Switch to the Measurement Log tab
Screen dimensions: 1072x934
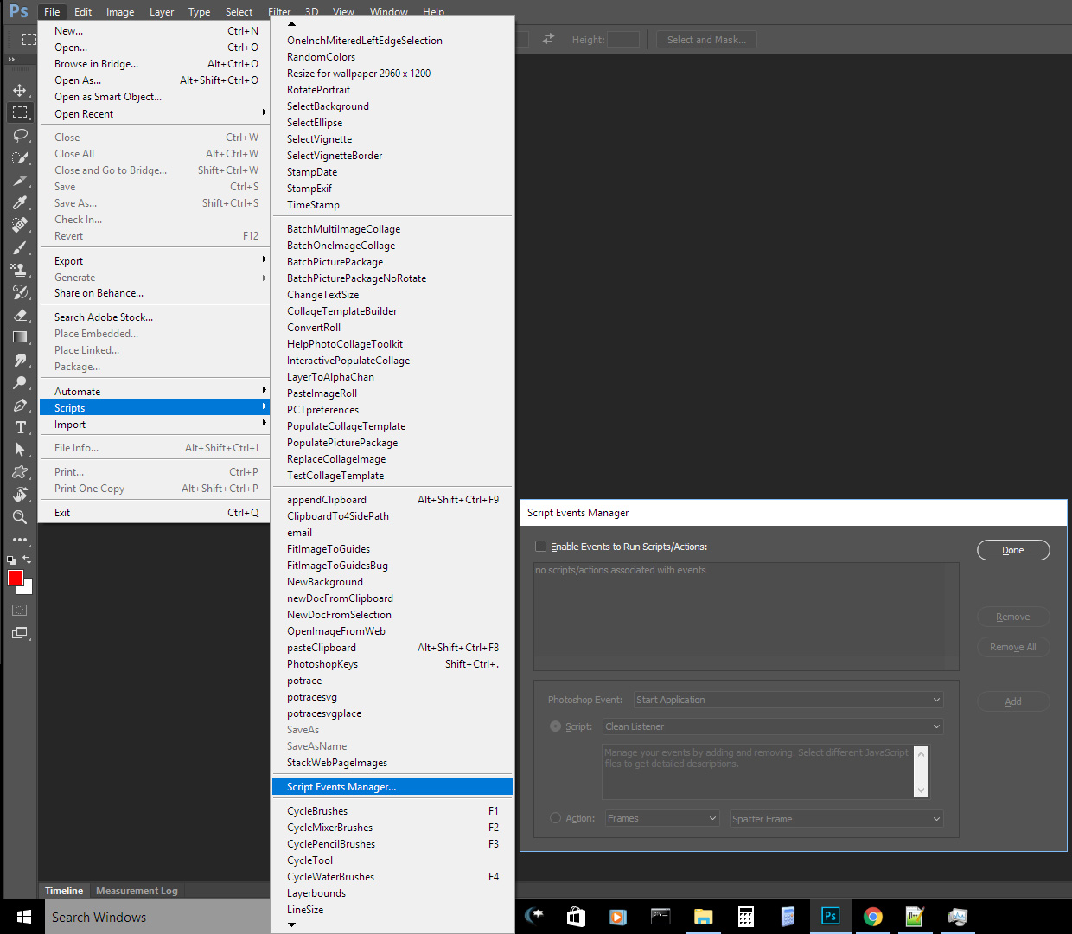[x=137, y=890]
